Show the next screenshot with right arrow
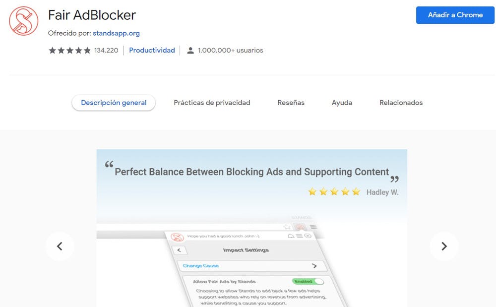Viewport: 496px width, 307px height. pos(444,246)
